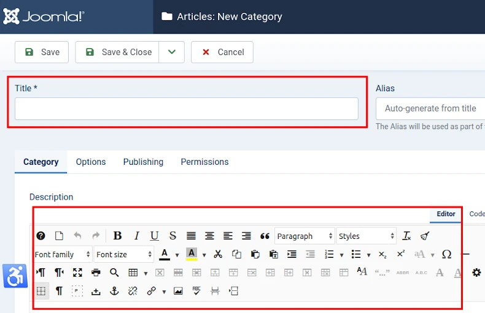Insert a link with chain icon
Image resolution: width=485 pixels, height=313 pixels.
click(151, 291)
